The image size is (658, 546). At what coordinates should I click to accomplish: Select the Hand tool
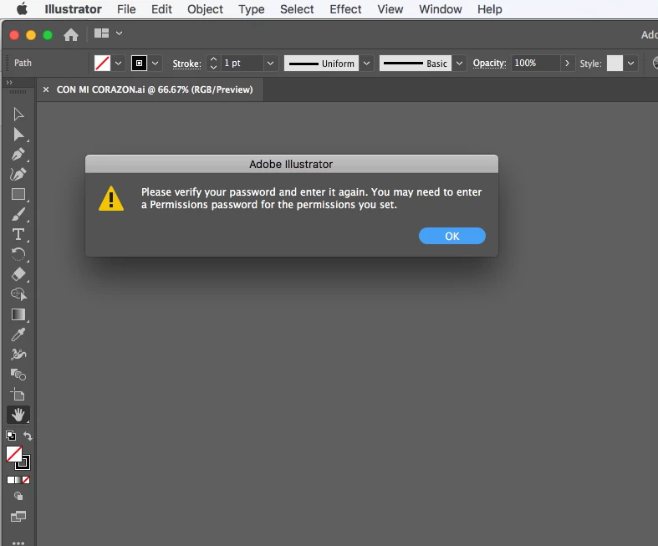[18, 415]
